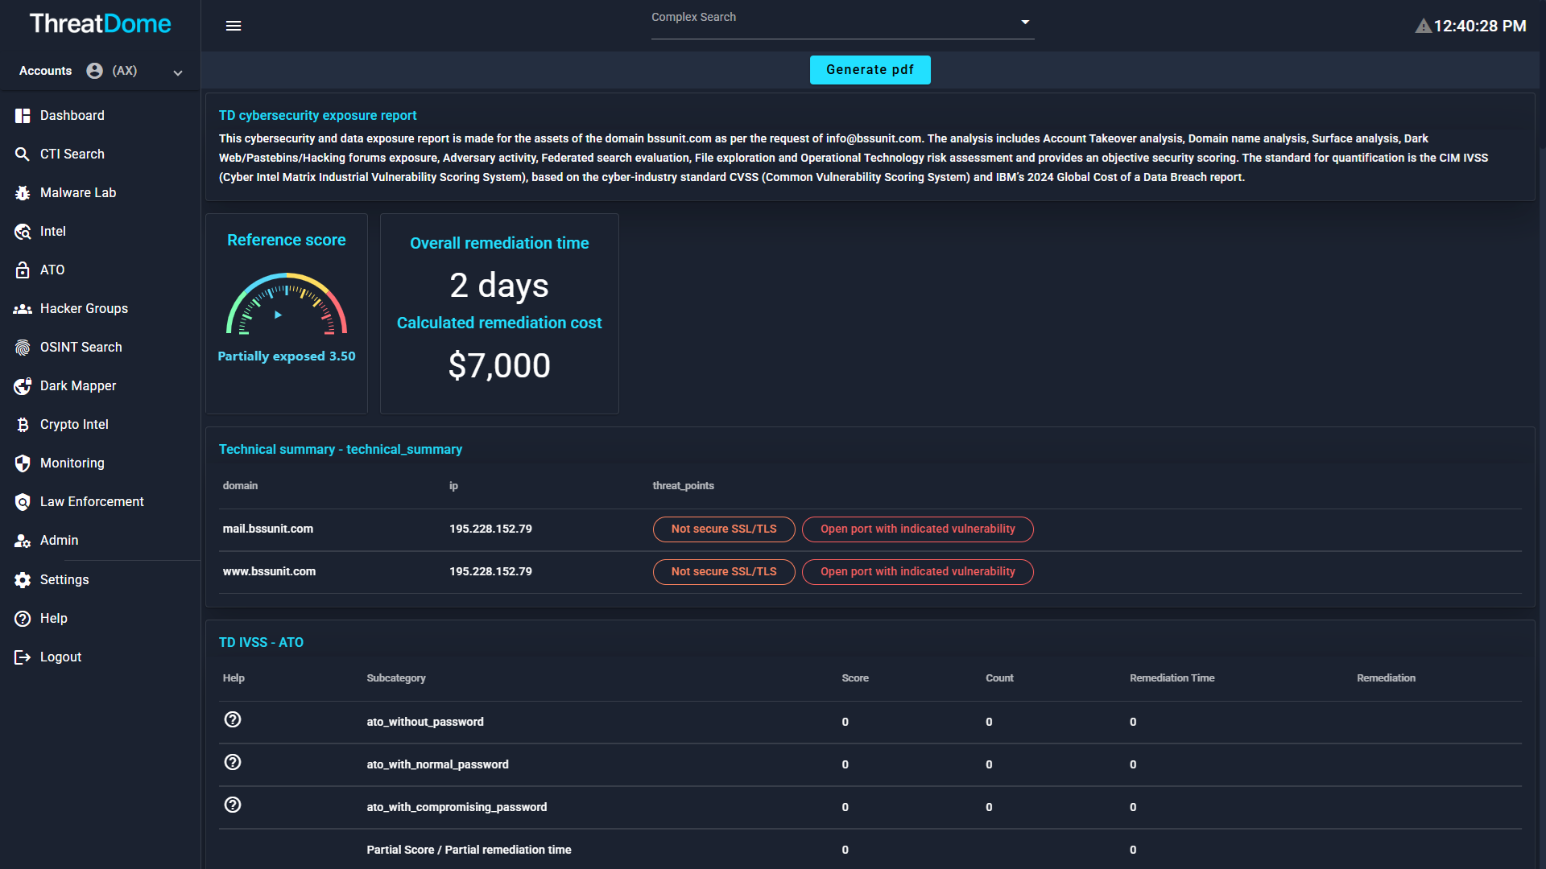
Task: Click the Hacker Groups people icon
Action: coord(23,309)
